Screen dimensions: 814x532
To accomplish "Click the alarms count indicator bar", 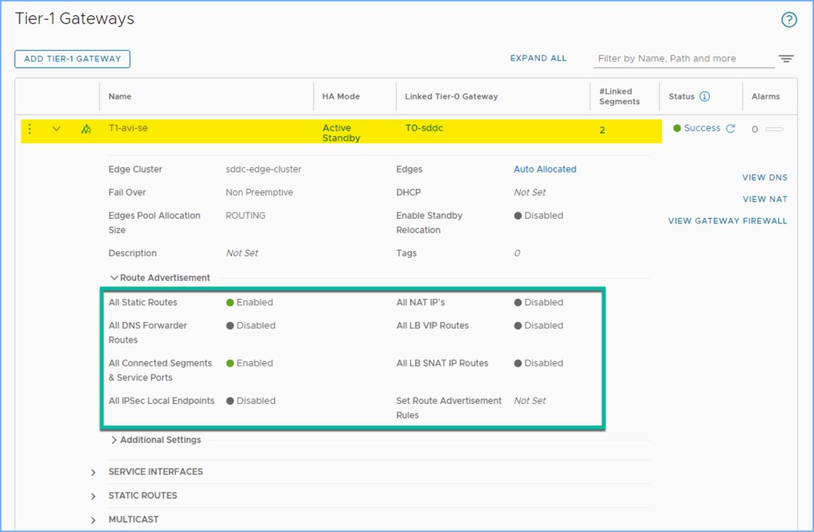I will point(773,130).
